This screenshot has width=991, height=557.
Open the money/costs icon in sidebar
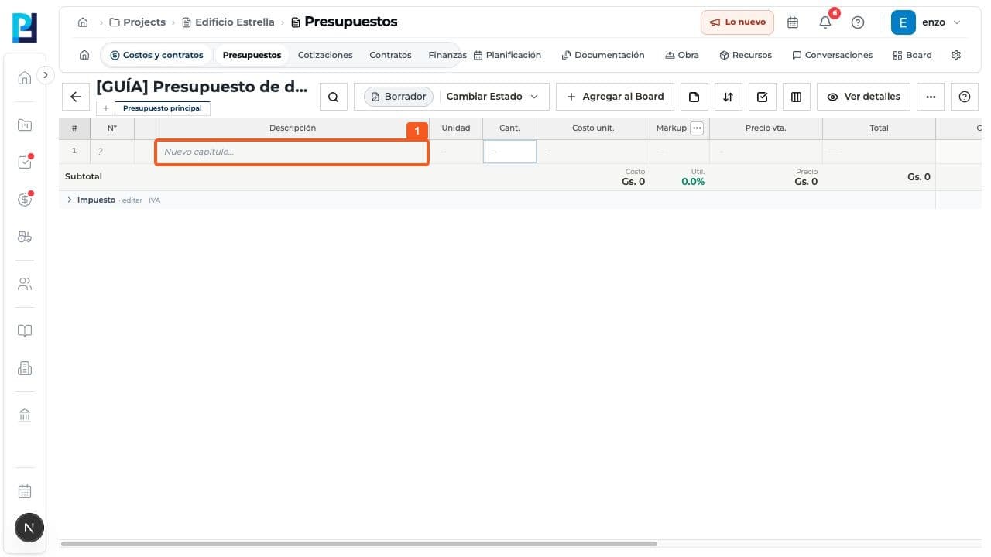coord(25,200)
